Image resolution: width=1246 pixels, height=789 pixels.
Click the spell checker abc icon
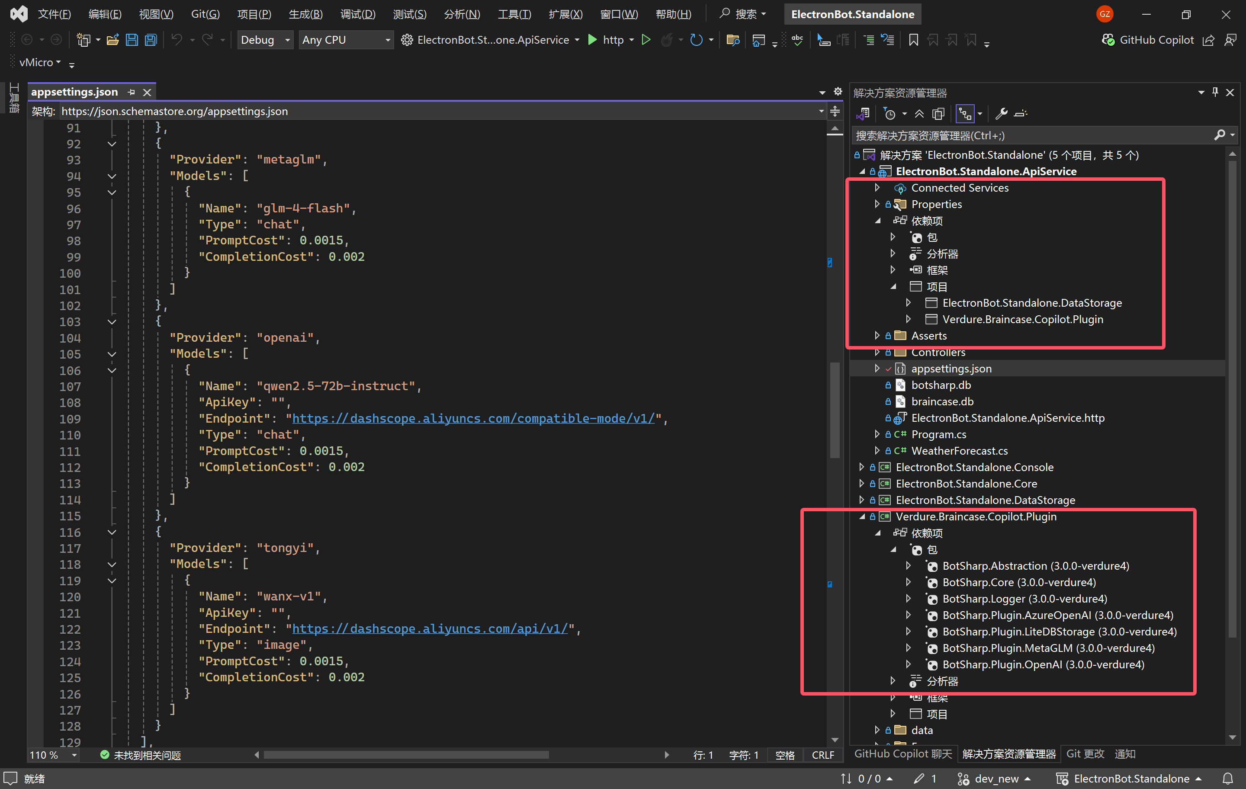tap(797, 40)
